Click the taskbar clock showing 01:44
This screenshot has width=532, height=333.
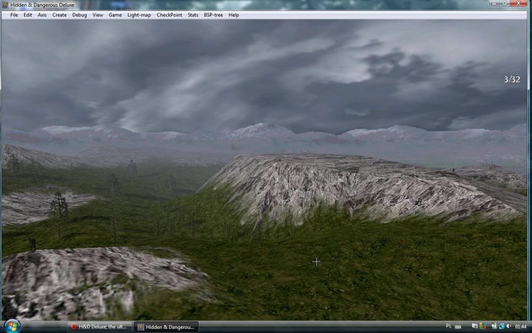520,327
